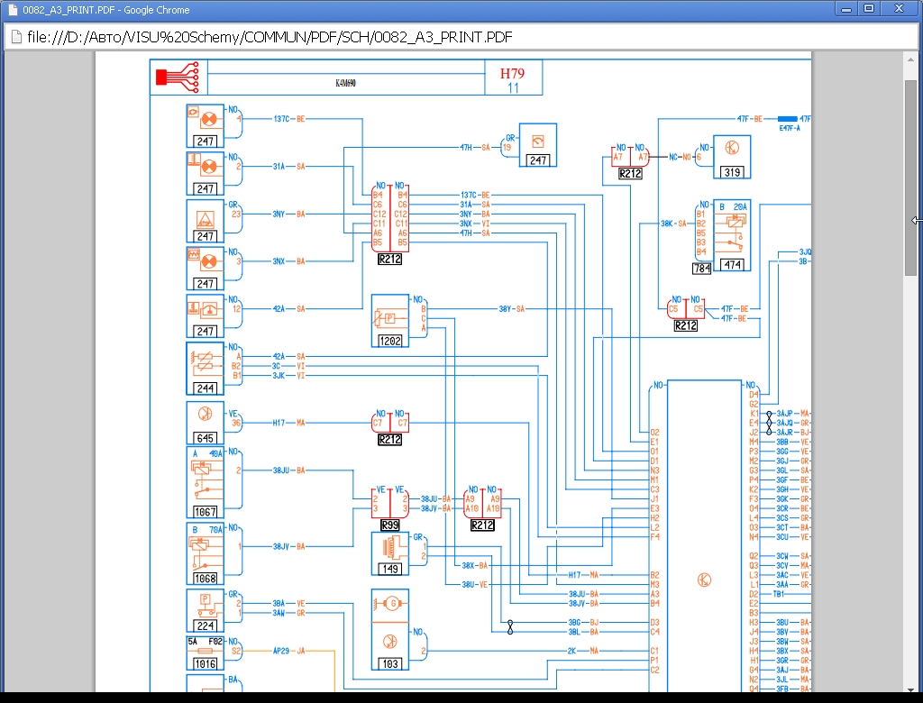Click the page icon left of the URL
The width and height of the screenshot is (923, 703).
pos(16,37)
